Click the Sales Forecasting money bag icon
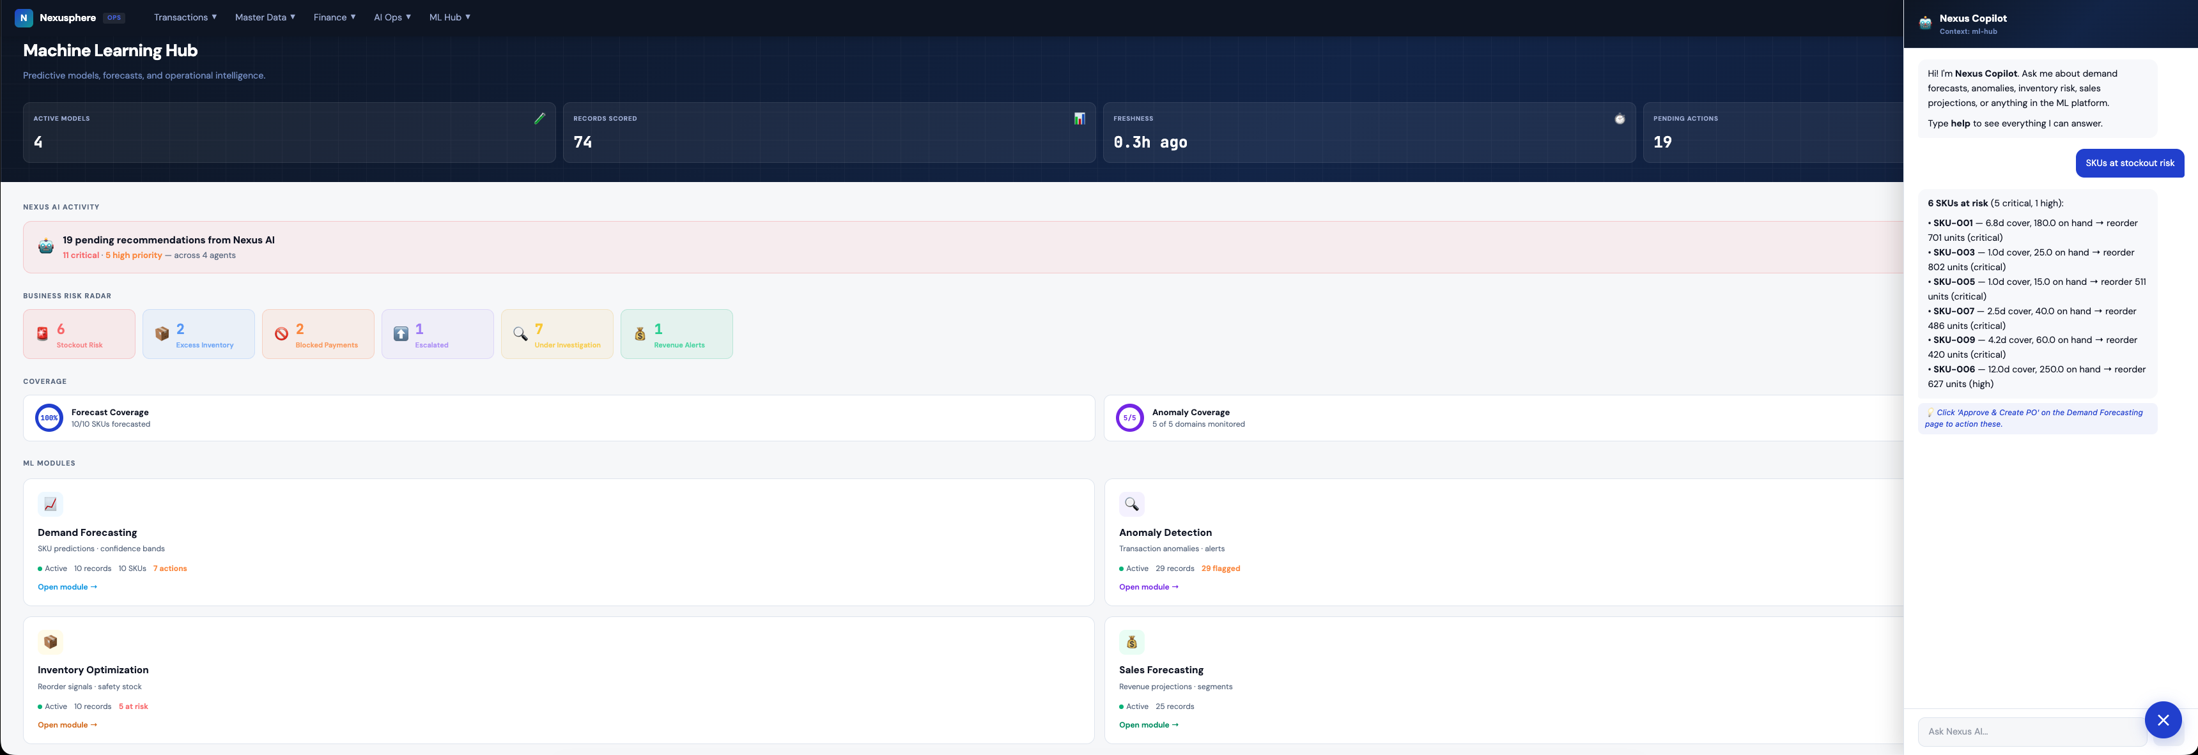The image size is (2198, 755). coord(1131,641)
